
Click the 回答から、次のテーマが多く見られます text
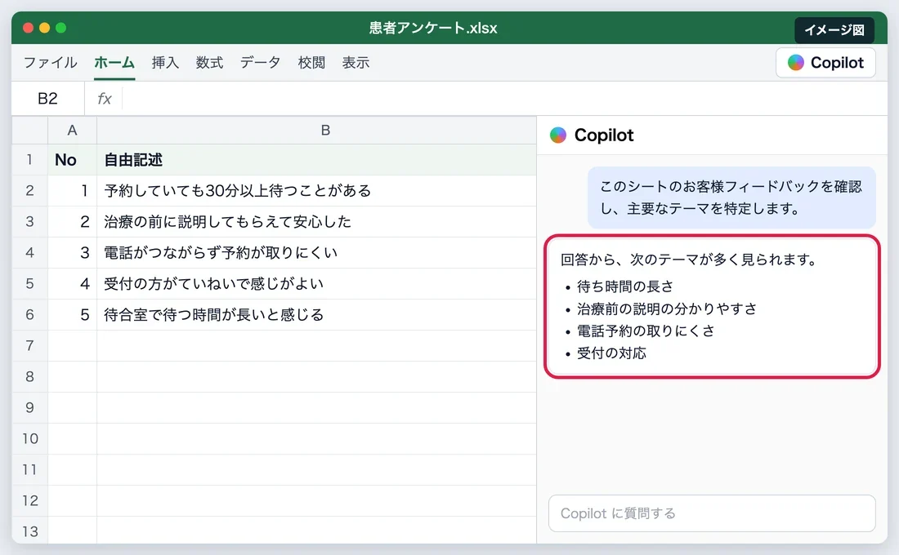[689, 260]
